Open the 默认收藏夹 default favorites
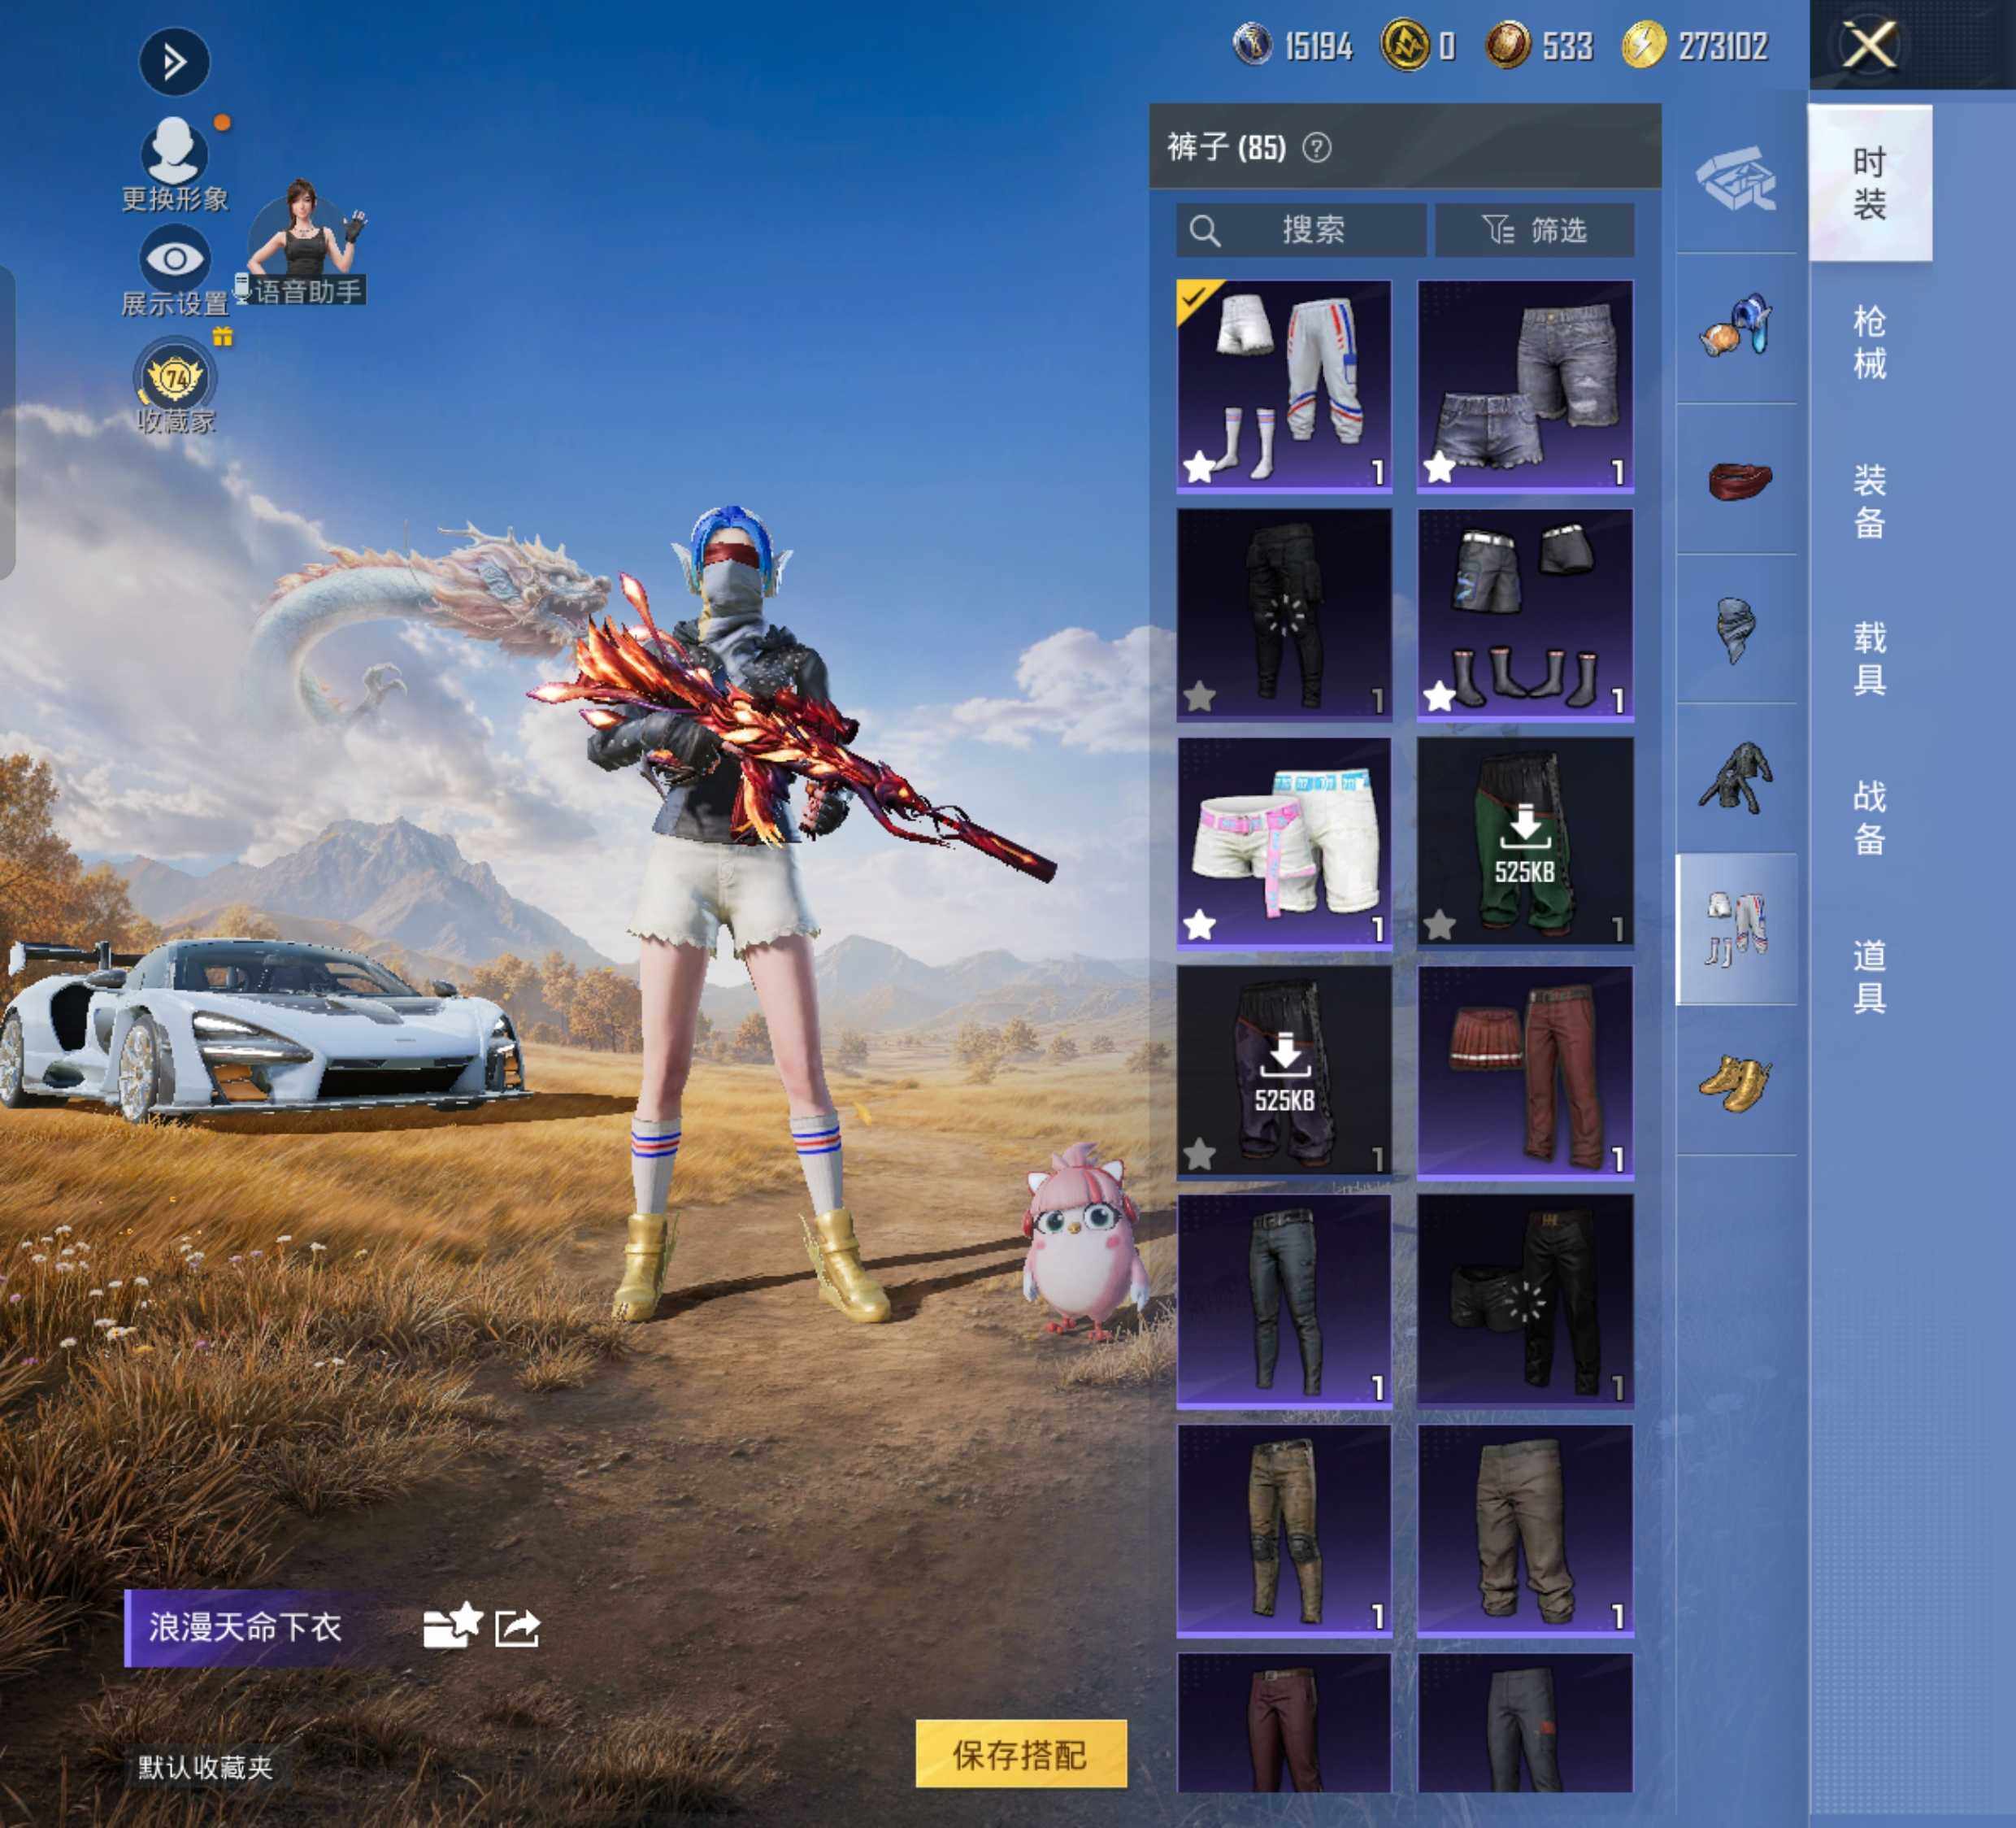This screenshot has width=2016, height=1828. coord(206,1768)
